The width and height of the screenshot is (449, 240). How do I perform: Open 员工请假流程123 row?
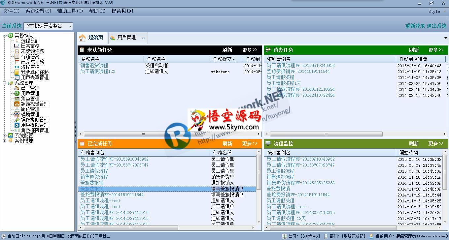(98, 71)
